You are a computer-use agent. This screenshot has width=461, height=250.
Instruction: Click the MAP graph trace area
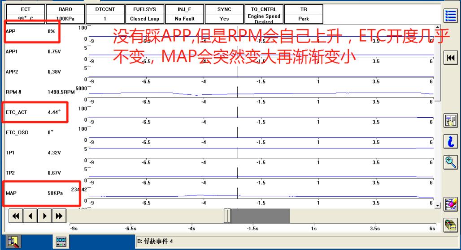tap(261, 193)
